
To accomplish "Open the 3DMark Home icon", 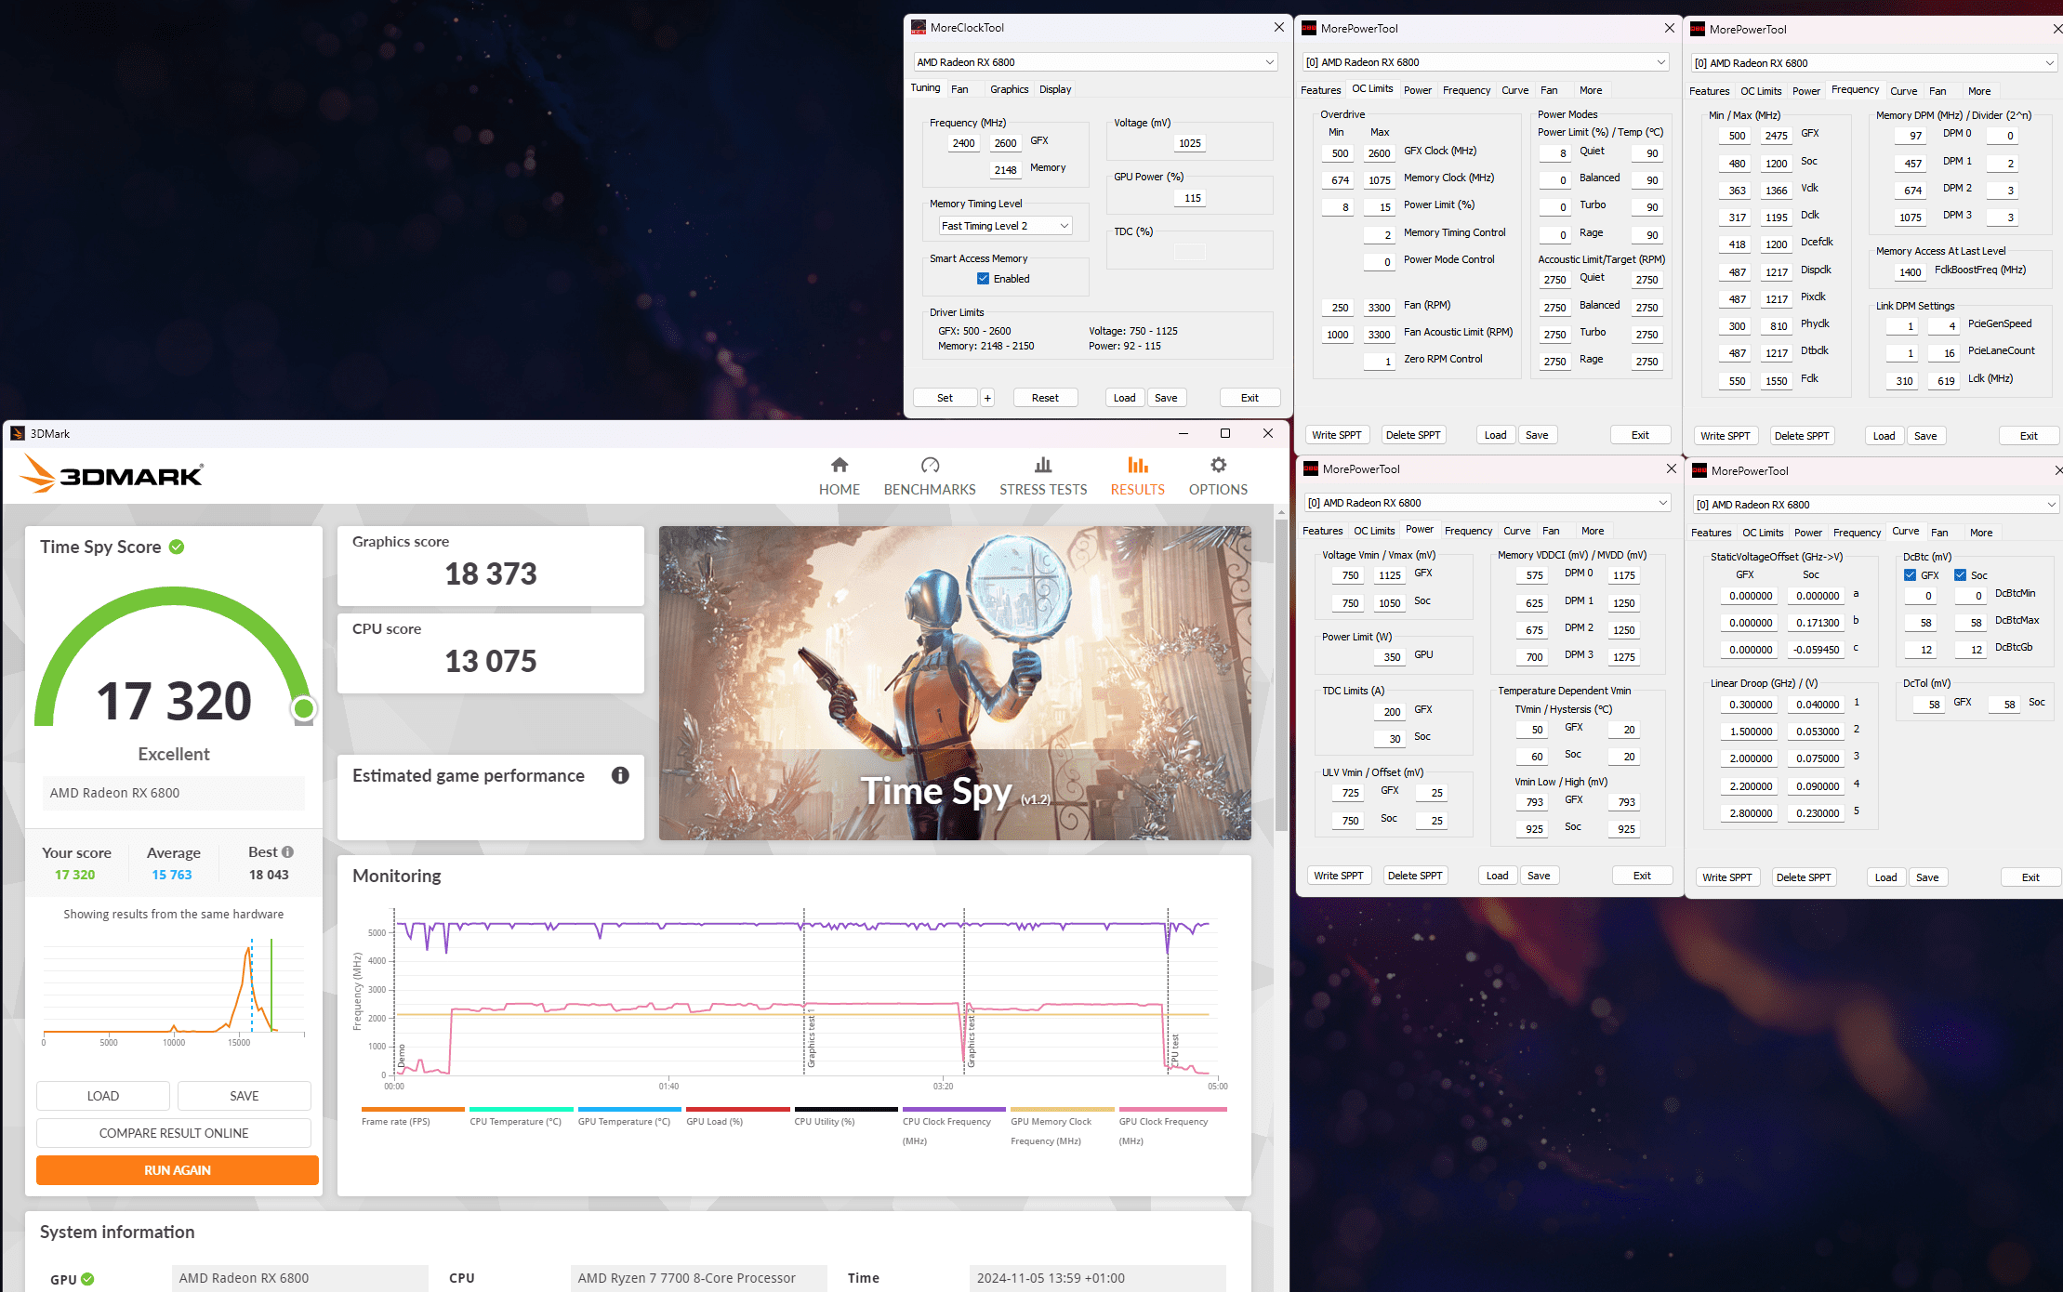I will [x=840, y=465].
